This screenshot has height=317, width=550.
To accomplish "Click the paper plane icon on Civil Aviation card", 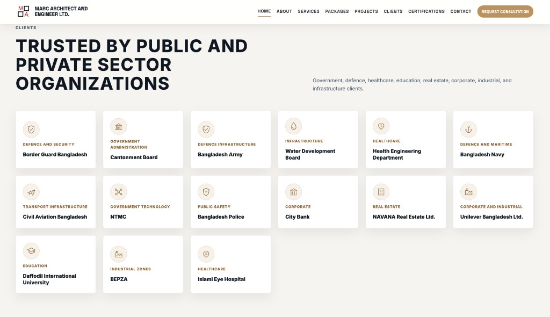I will tap(31, 192).
